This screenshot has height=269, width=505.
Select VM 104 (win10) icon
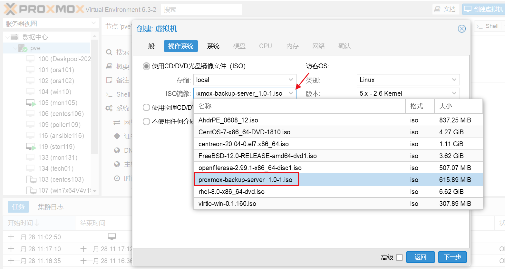pos(30,92)
